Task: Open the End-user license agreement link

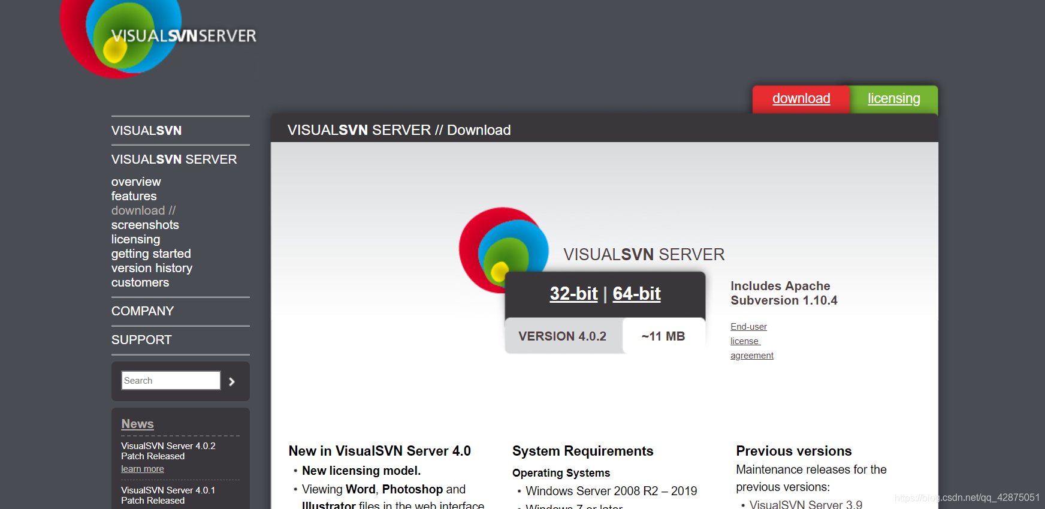Action: pos(752,341)
